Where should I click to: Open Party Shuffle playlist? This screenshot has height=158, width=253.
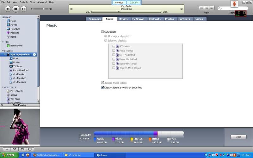point(16,91)
